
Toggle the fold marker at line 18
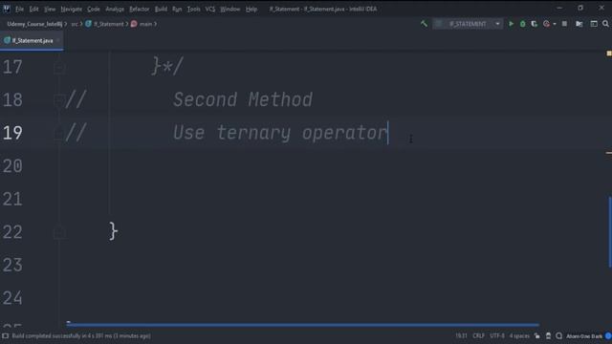click(59, 99)
